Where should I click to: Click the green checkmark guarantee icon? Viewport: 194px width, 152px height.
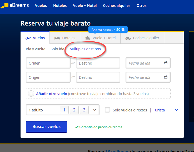pyautogui.click(x=77, y=127)
